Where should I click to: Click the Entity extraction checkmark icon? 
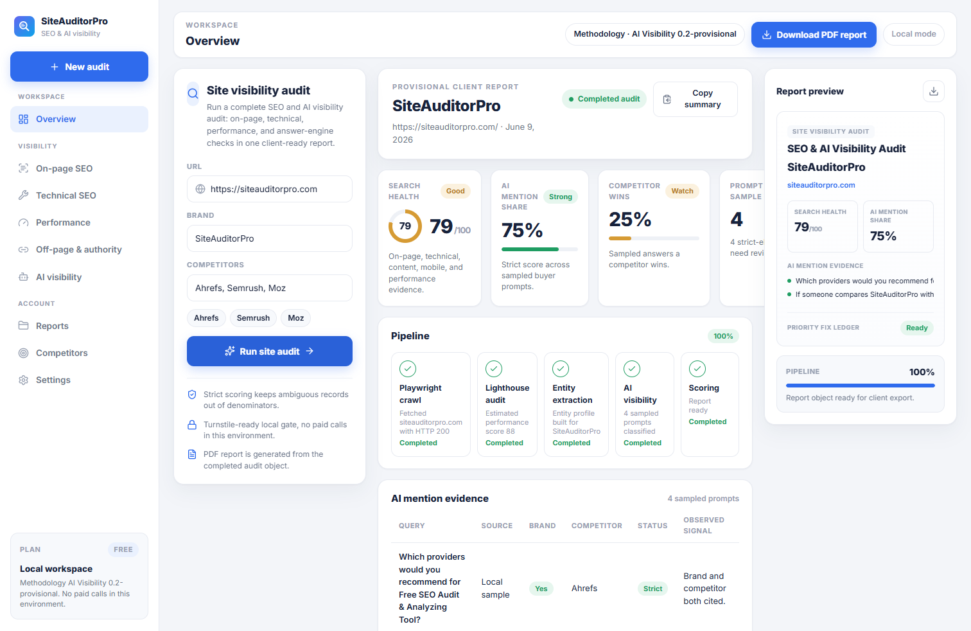pos(561,369)
